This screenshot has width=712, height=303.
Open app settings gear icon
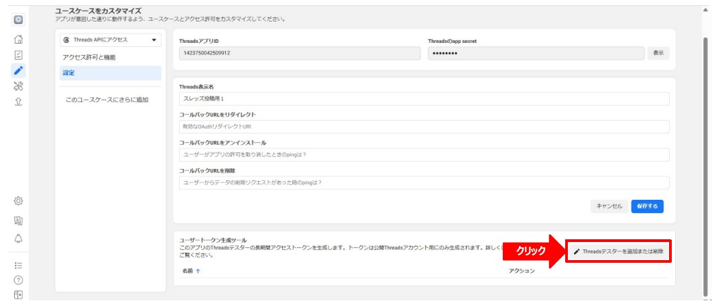pyautogui.click(x=19, y=200)
